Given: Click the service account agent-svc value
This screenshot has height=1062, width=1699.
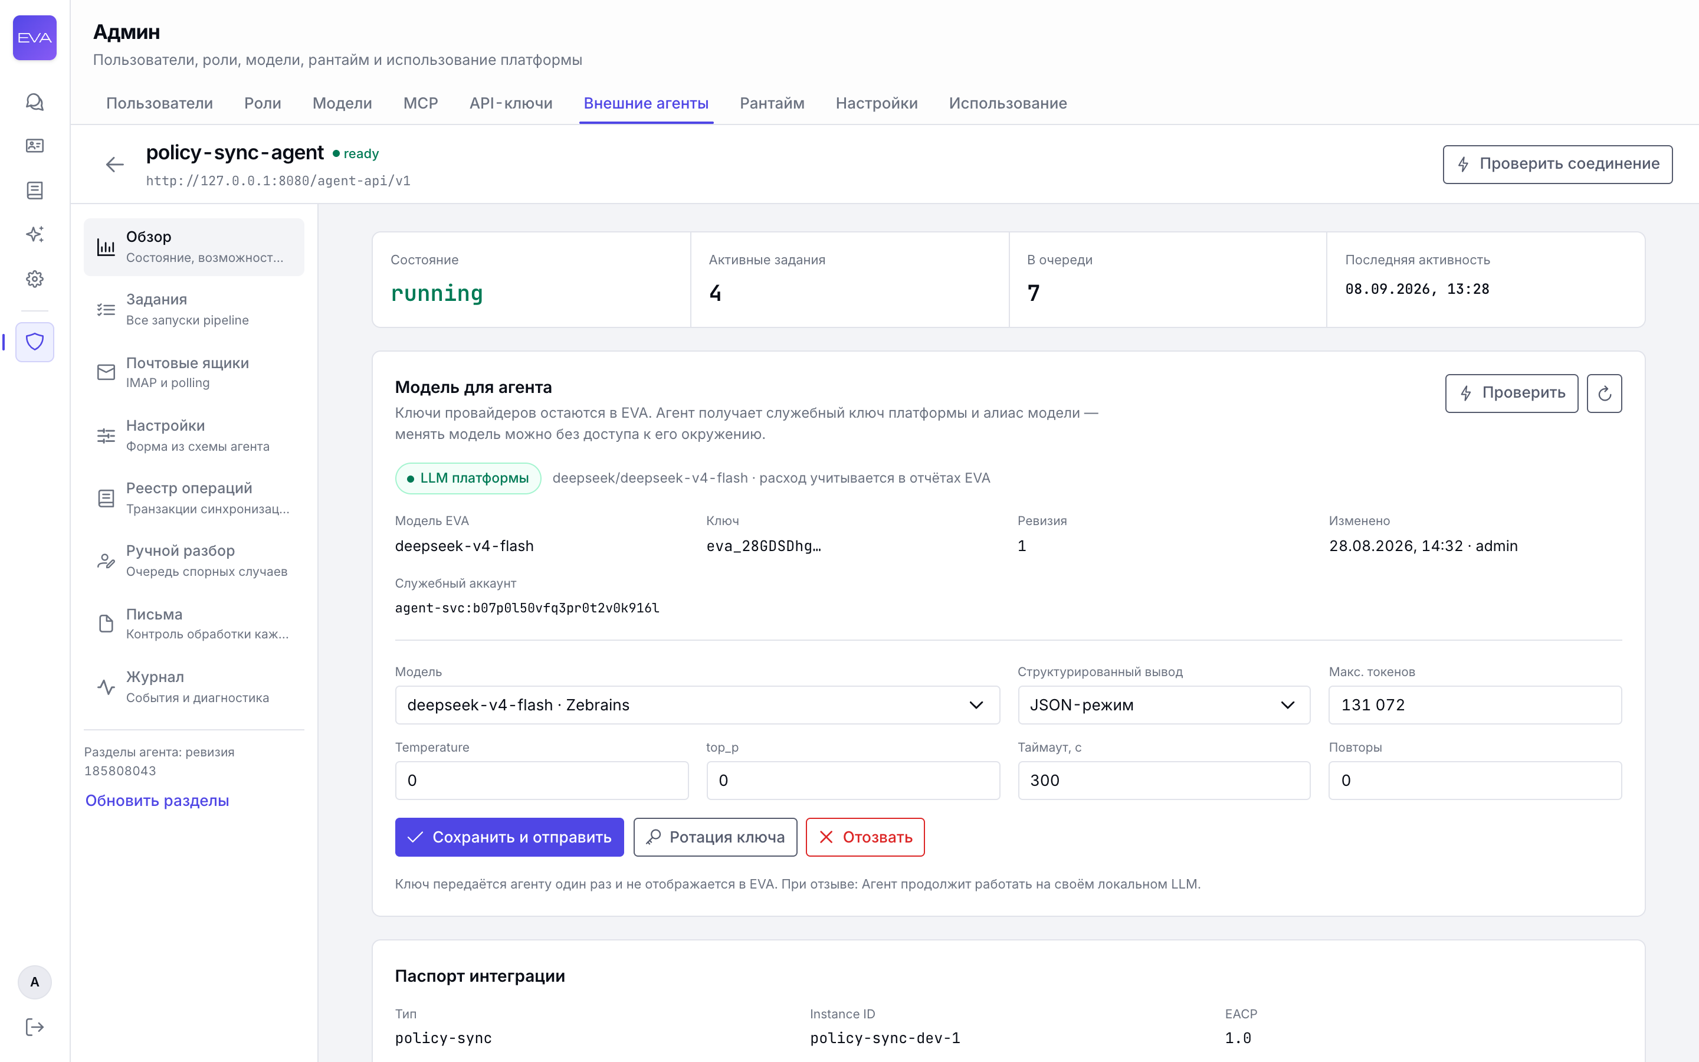Looking at the screenshot, I should [527, 608].
